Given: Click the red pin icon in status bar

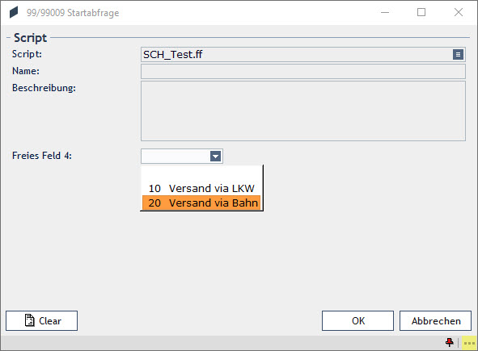Looking at the screenshot, I should point(450,342).
